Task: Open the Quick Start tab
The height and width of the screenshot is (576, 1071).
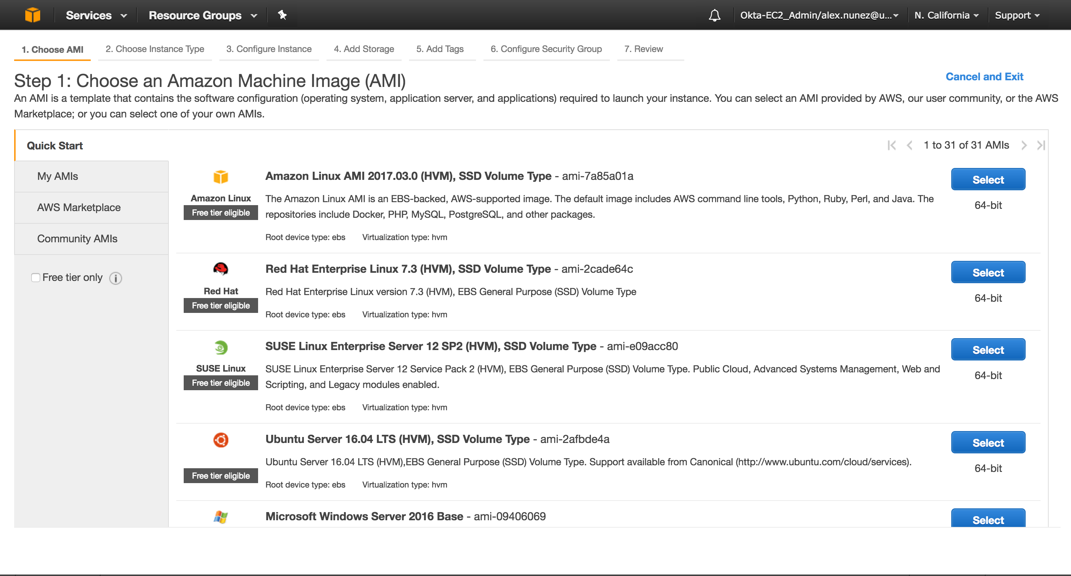Action: point(91,145)
